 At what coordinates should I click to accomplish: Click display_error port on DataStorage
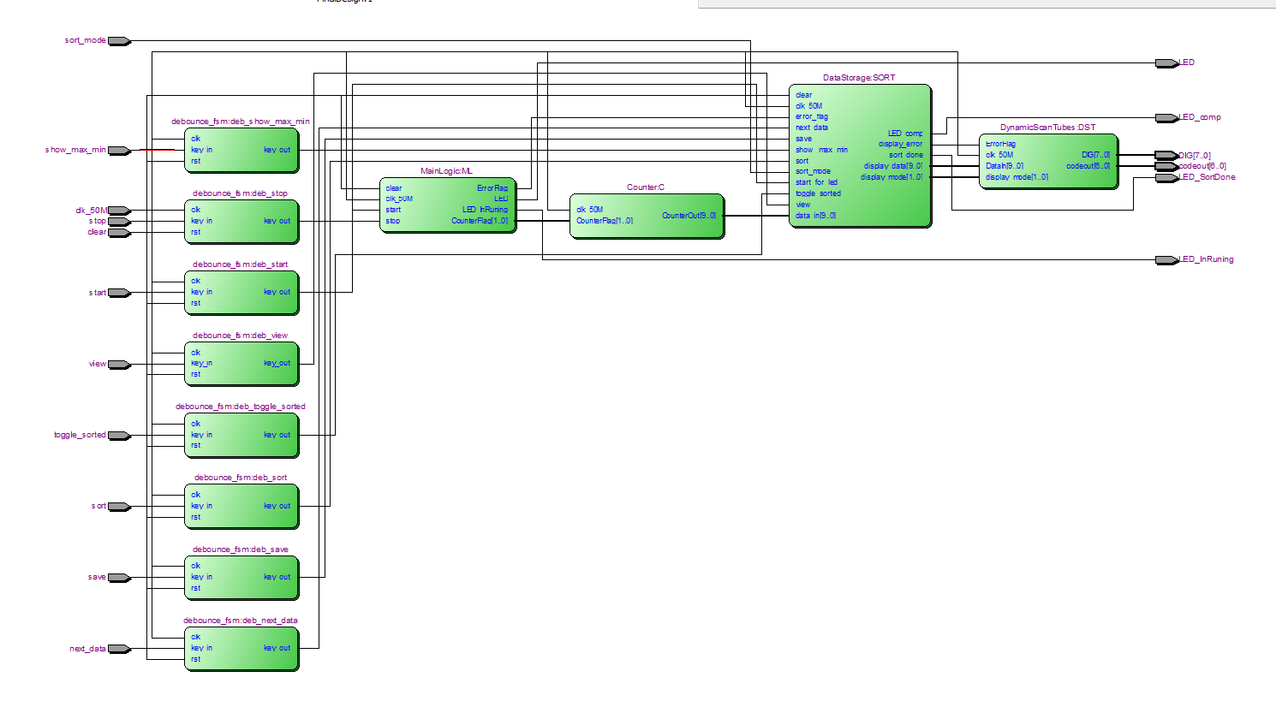coord(901,144)
